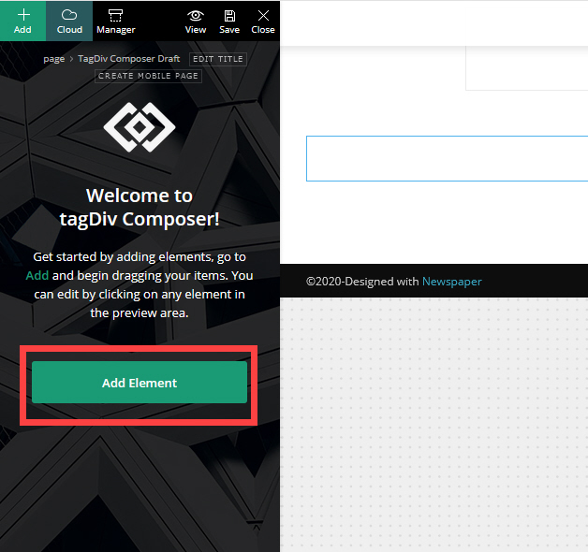Click the copyright 2020-Designed with text

[x=362, y=282]
